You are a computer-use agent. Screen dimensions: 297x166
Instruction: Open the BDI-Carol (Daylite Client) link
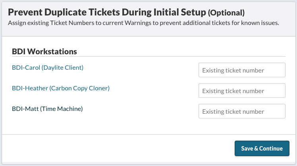click(48, 68)
